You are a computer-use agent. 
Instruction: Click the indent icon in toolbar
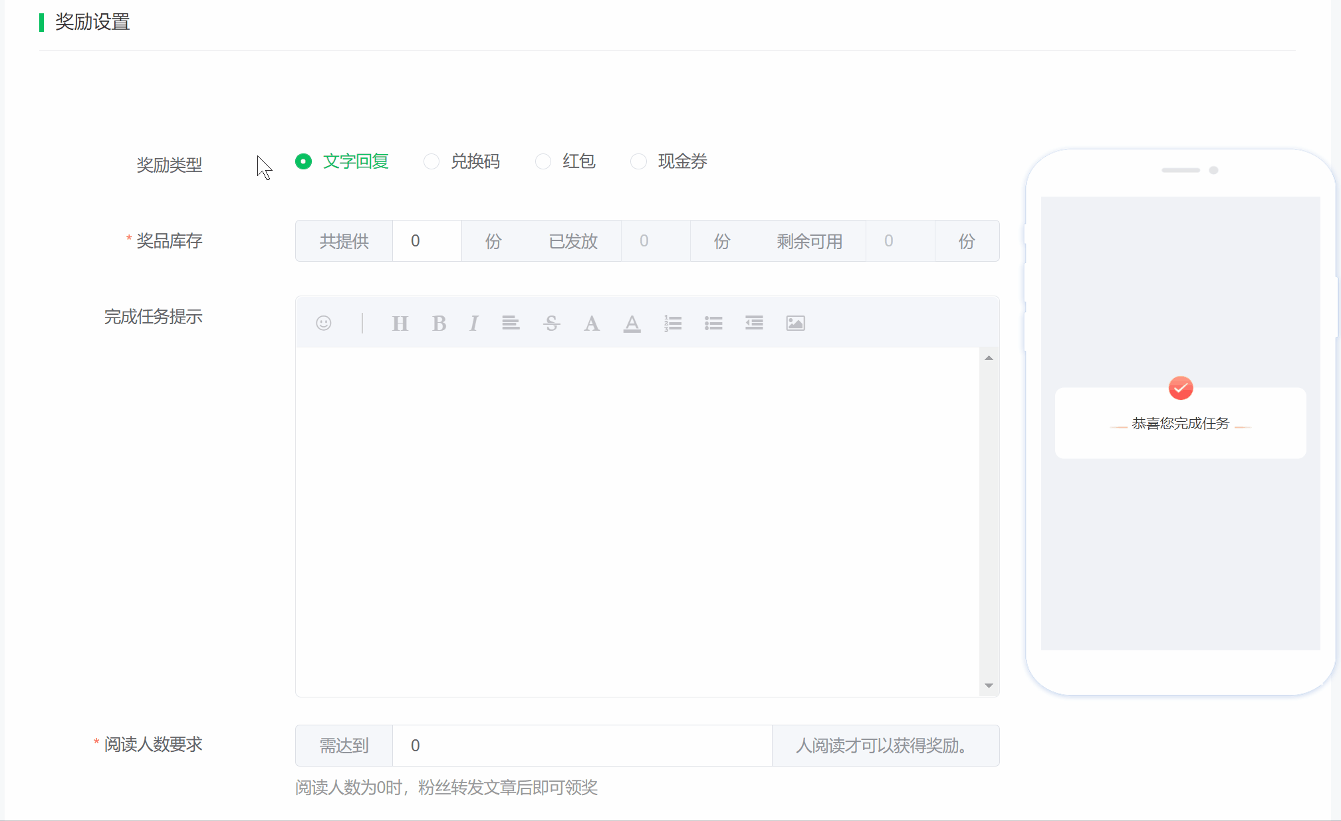[x=754, y=323]
